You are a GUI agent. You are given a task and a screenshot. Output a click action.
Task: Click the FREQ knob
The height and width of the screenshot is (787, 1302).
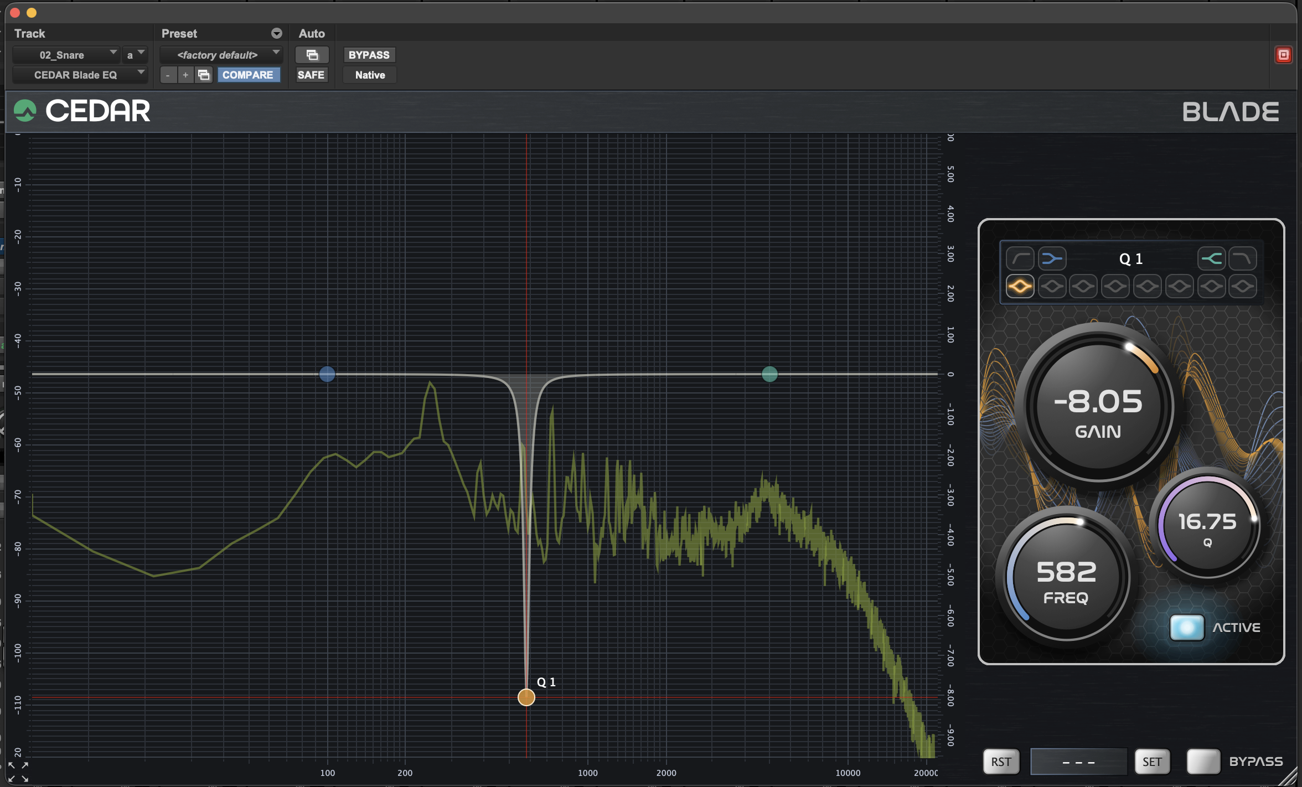click(x=1066, y=578)
